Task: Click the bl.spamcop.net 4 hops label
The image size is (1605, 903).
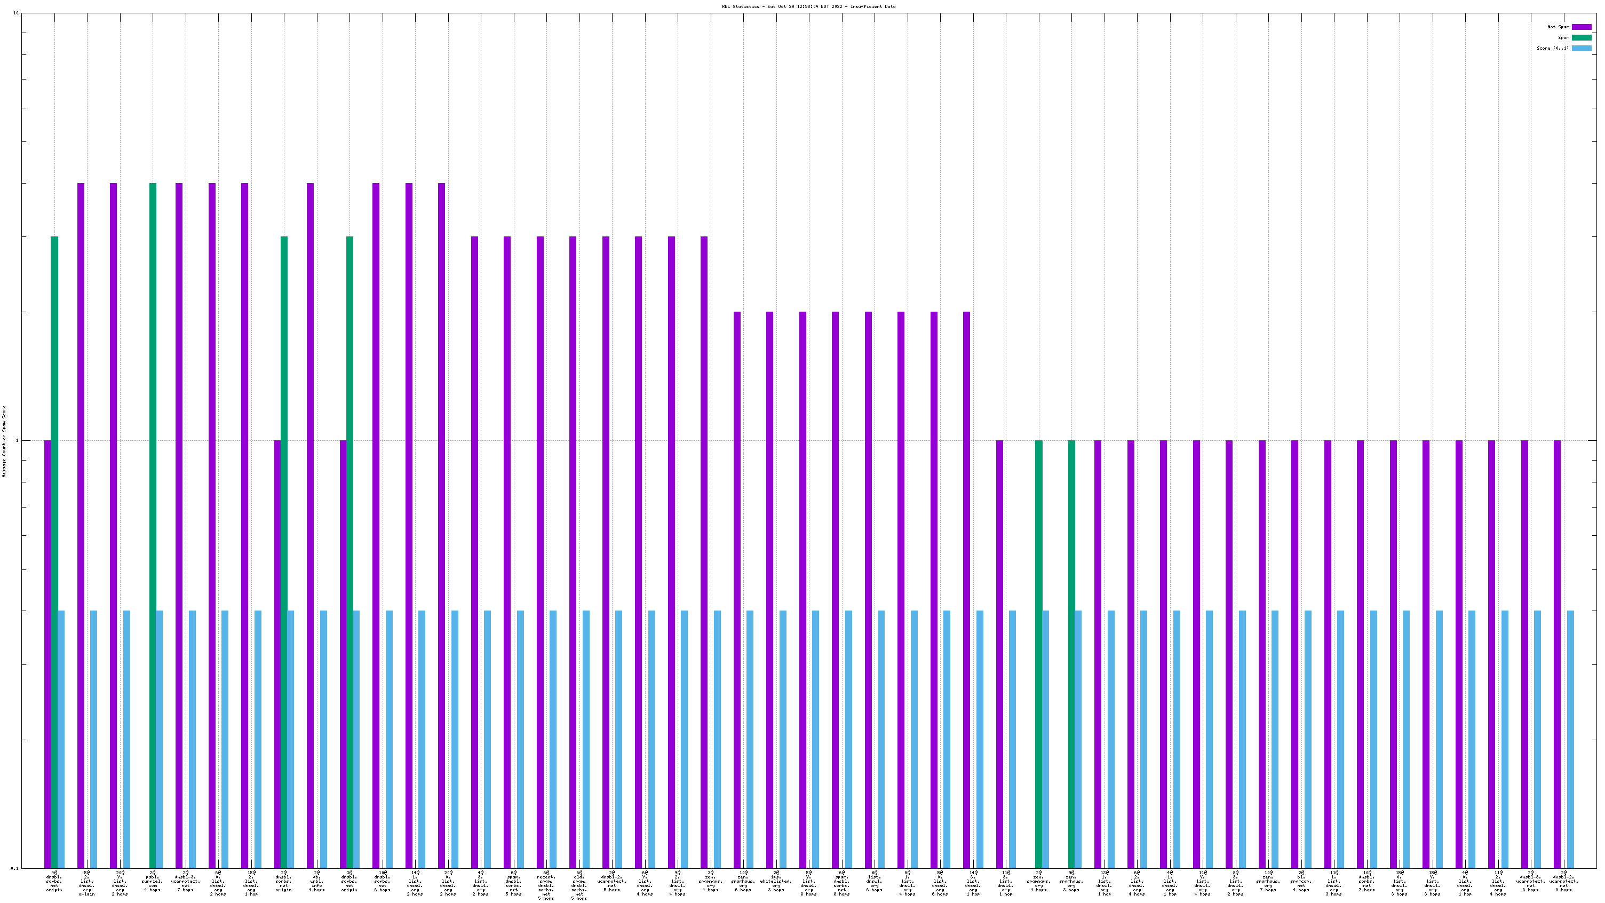Action: tap(1301, 881)
